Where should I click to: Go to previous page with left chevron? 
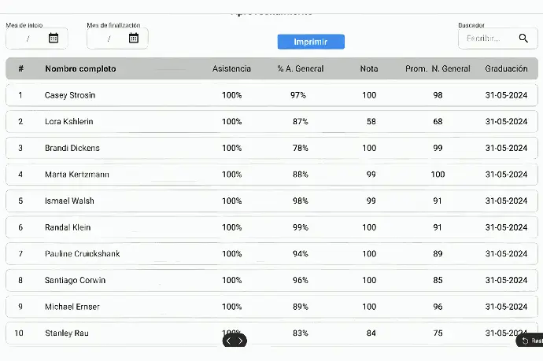[228, 341]
